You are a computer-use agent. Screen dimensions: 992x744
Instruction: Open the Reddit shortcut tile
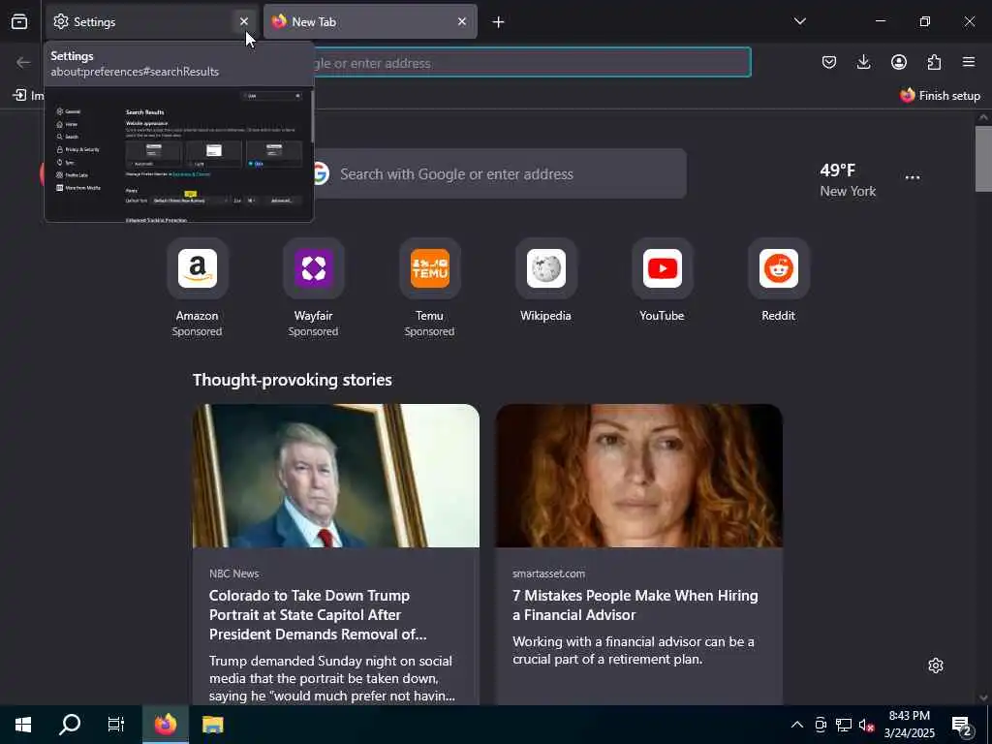[779, 281]
